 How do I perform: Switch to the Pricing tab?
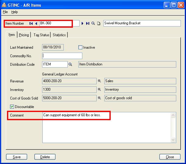point(24,35)
